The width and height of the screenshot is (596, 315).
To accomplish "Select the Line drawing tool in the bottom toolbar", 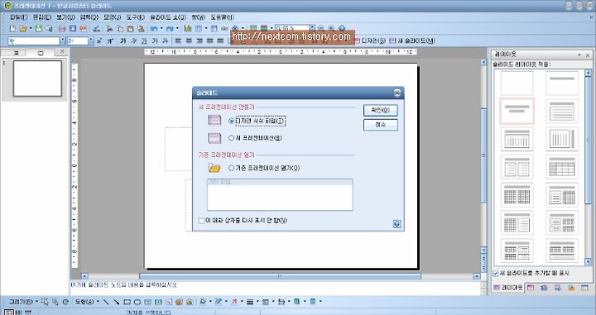I will point(106,302).
